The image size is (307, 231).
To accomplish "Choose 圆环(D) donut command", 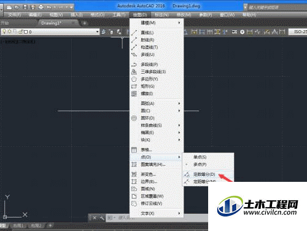I will [157, 118].
